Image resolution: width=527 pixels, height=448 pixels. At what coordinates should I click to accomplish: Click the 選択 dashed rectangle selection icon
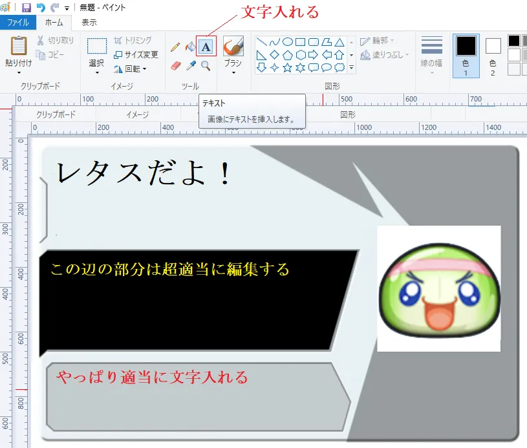click(x=97, y=46)
